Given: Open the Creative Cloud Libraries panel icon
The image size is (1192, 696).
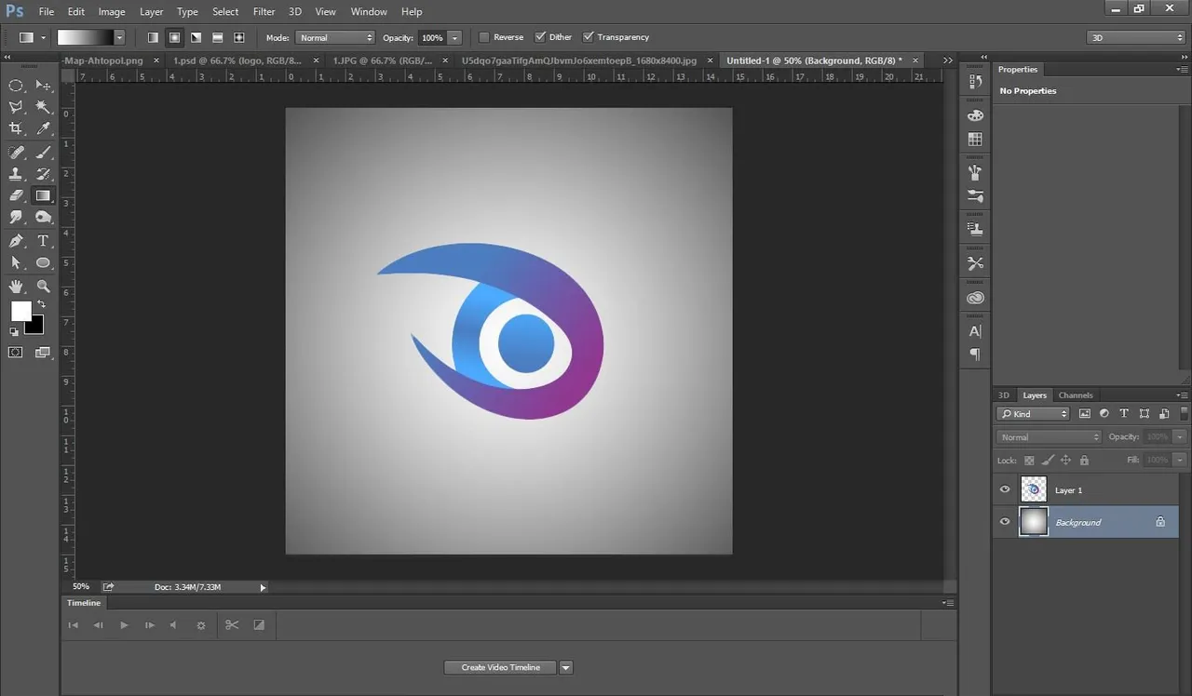Looking at the screenshot, I should [975, 298].
